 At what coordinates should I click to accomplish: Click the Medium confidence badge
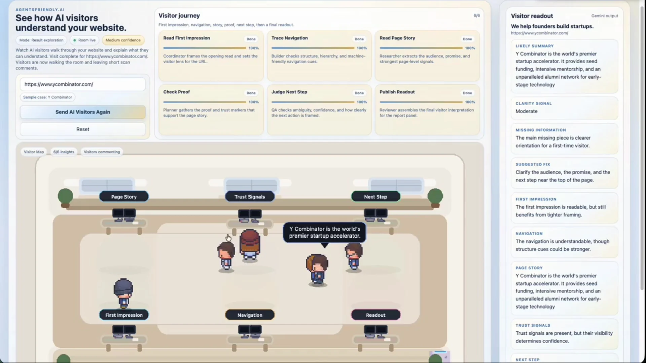click(123, 40)
